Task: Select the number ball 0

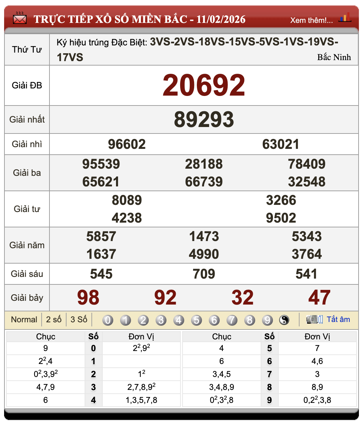Action: [x=107, y=320]
